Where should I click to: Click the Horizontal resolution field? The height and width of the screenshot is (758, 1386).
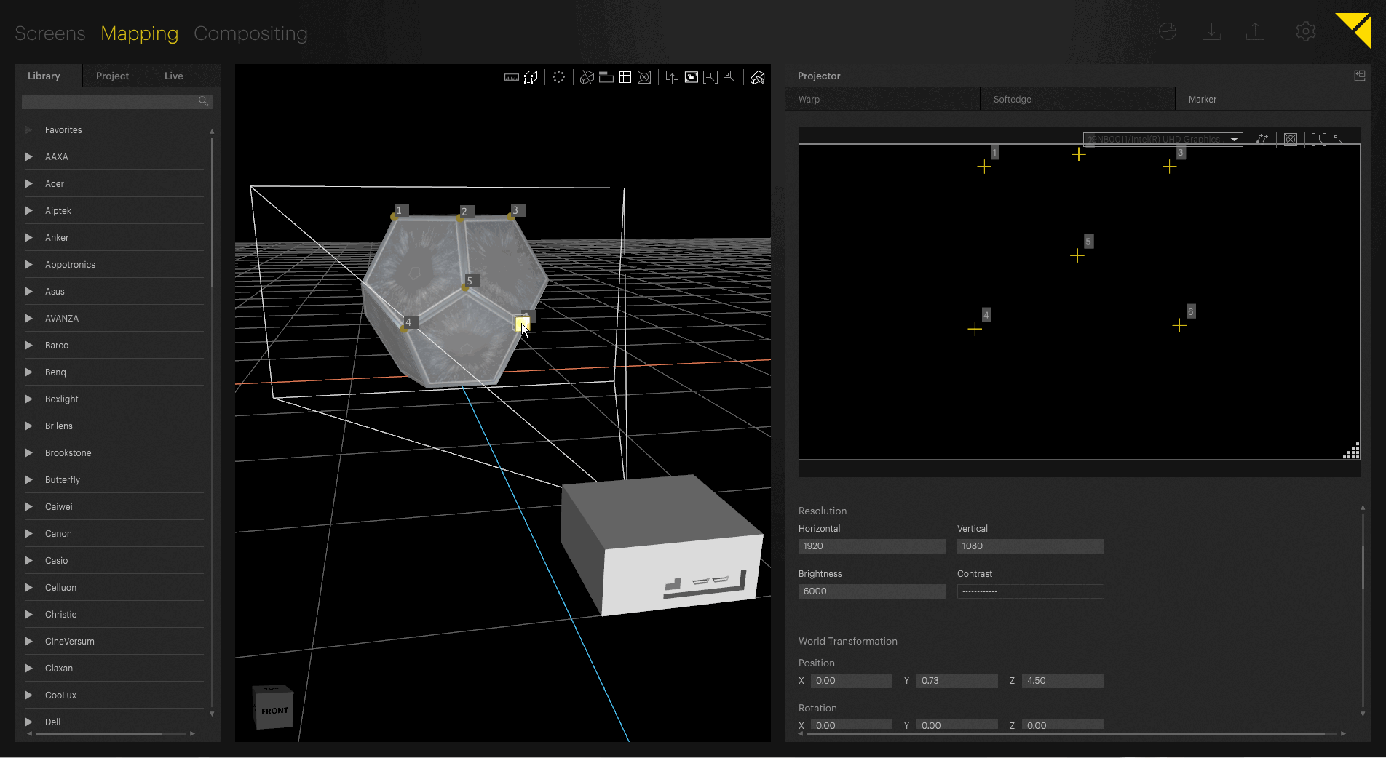[871, 546]
